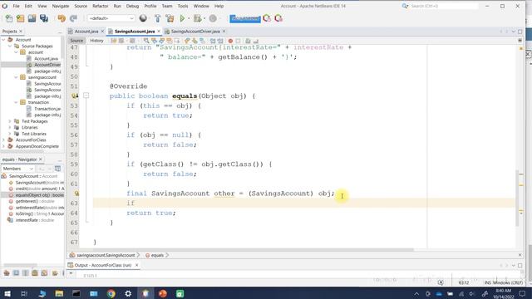The width and height of the screenshot is (532, 299).
Task: Click the Navigator filter table icon
Action: 57,169
